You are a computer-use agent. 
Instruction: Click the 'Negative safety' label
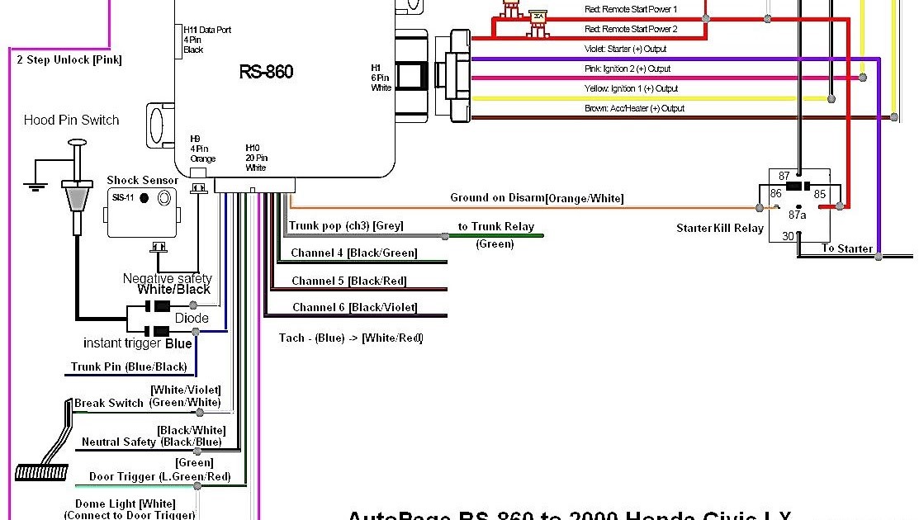coord(167,279)
